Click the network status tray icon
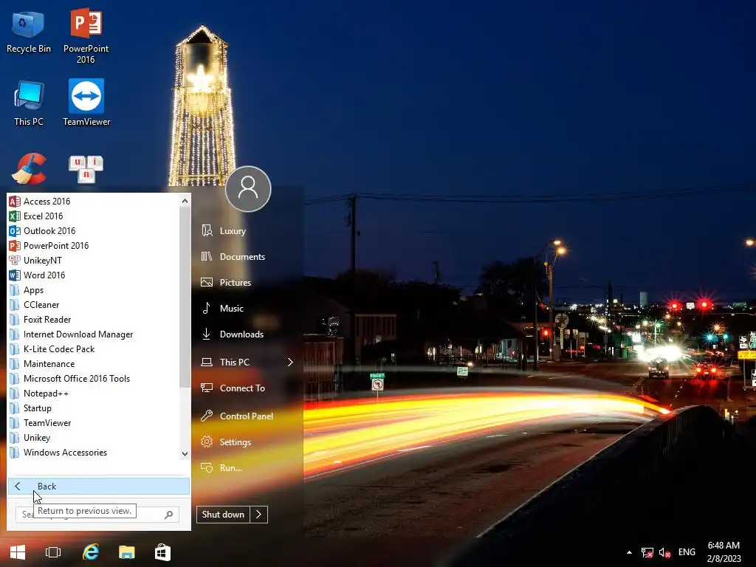Viewport: 756px width, 567px height. click(x=647, y=552)
